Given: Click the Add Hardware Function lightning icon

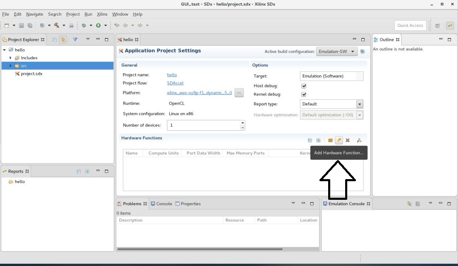Looking at the screenshot, I should 339,140.
